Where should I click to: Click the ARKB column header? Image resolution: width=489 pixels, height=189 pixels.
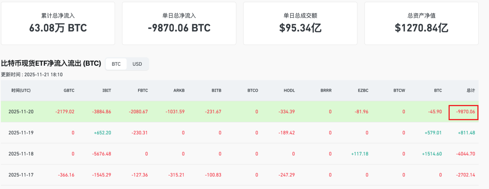pos(179,91)
